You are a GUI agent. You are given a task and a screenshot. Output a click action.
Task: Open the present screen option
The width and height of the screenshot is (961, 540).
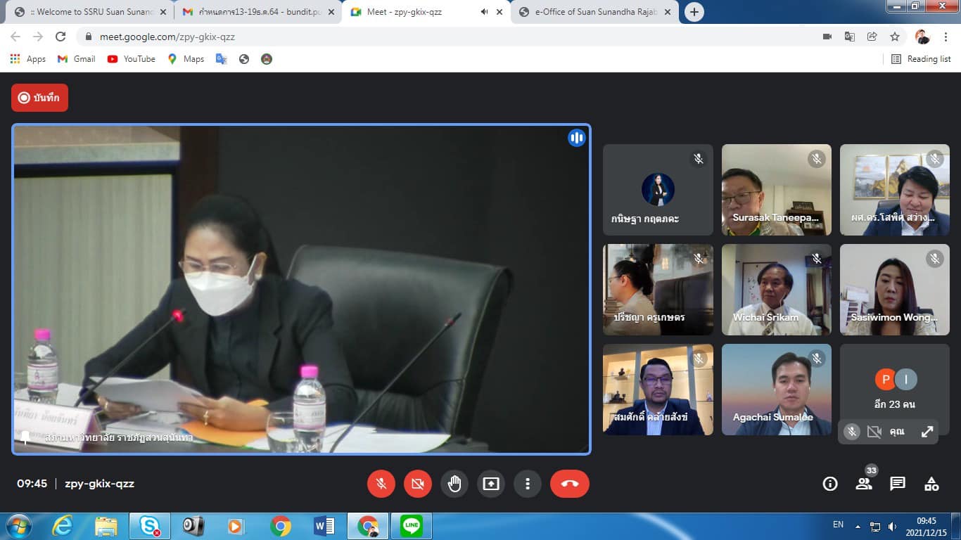click(x=491, y=484)
